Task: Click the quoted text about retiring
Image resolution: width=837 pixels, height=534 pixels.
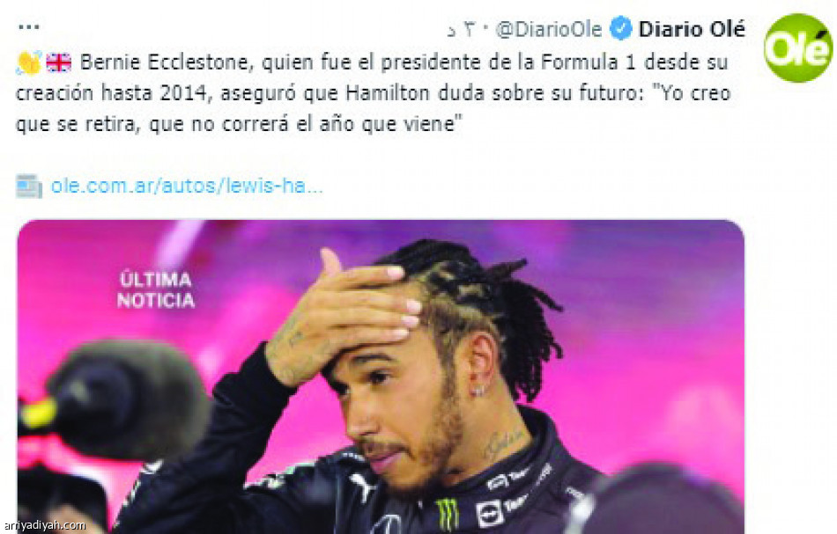Action: [x=373, y=109]
